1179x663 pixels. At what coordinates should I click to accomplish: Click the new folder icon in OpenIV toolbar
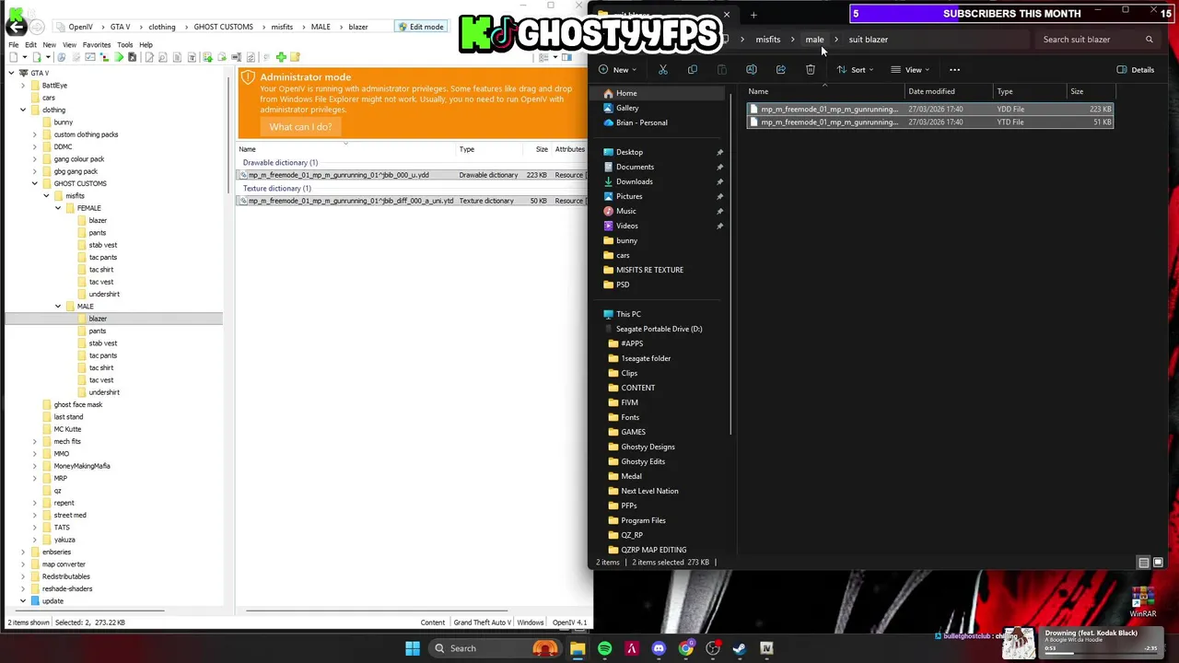[295, 57]
